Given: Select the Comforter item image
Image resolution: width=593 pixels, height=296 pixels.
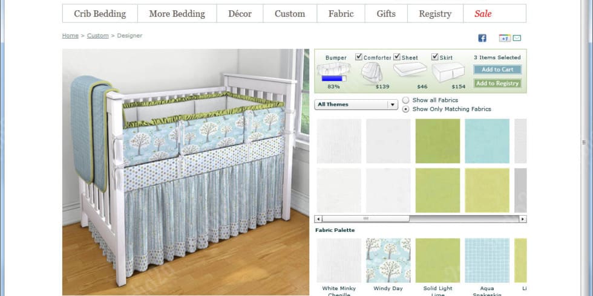Looking at the screenshot, I should pyautogui.click(x=372, y=72).
